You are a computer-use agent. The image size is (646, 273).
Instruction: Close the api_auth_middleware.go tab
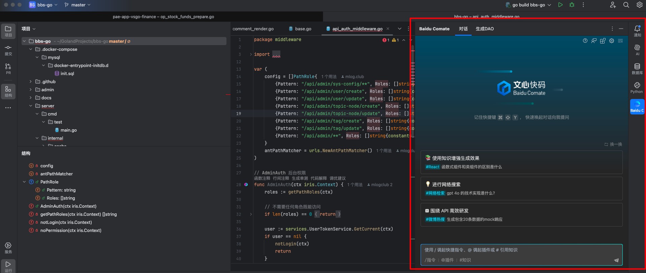coord(388,29)
